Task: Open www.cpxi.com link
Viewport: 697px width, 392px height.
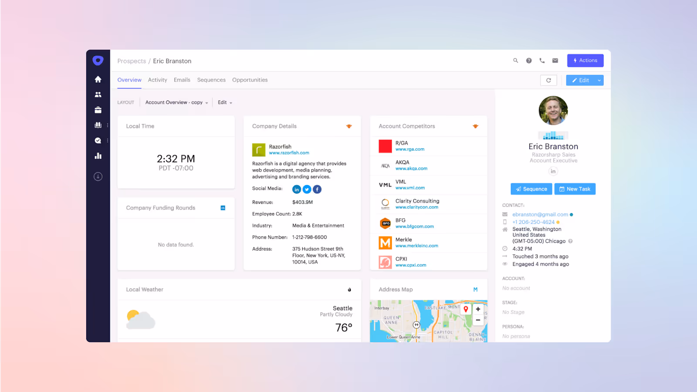Action: click(411, 265)
